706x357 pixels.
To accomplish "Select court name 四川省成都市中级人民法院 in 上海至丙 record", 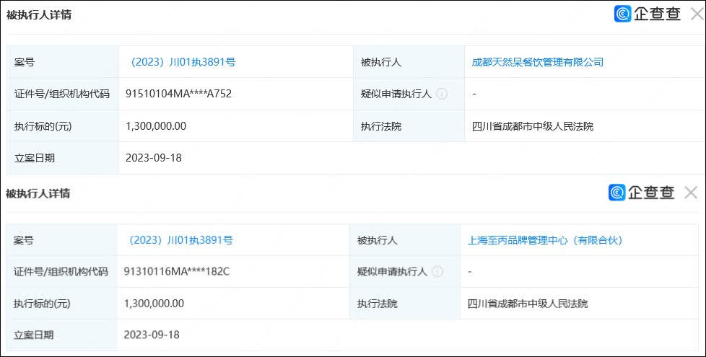I will (x=528, y=304).
